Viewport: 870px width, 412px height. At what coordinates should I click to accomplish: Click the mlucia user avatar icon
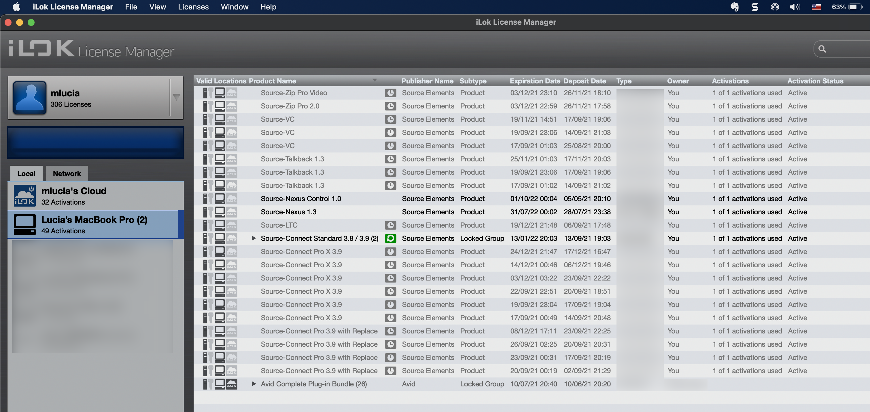29,98
